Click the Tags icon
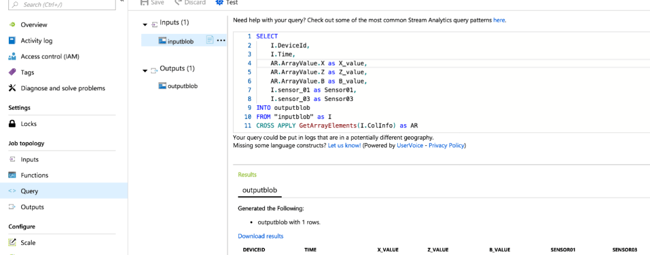650x255 pixels. coord(12,72)
